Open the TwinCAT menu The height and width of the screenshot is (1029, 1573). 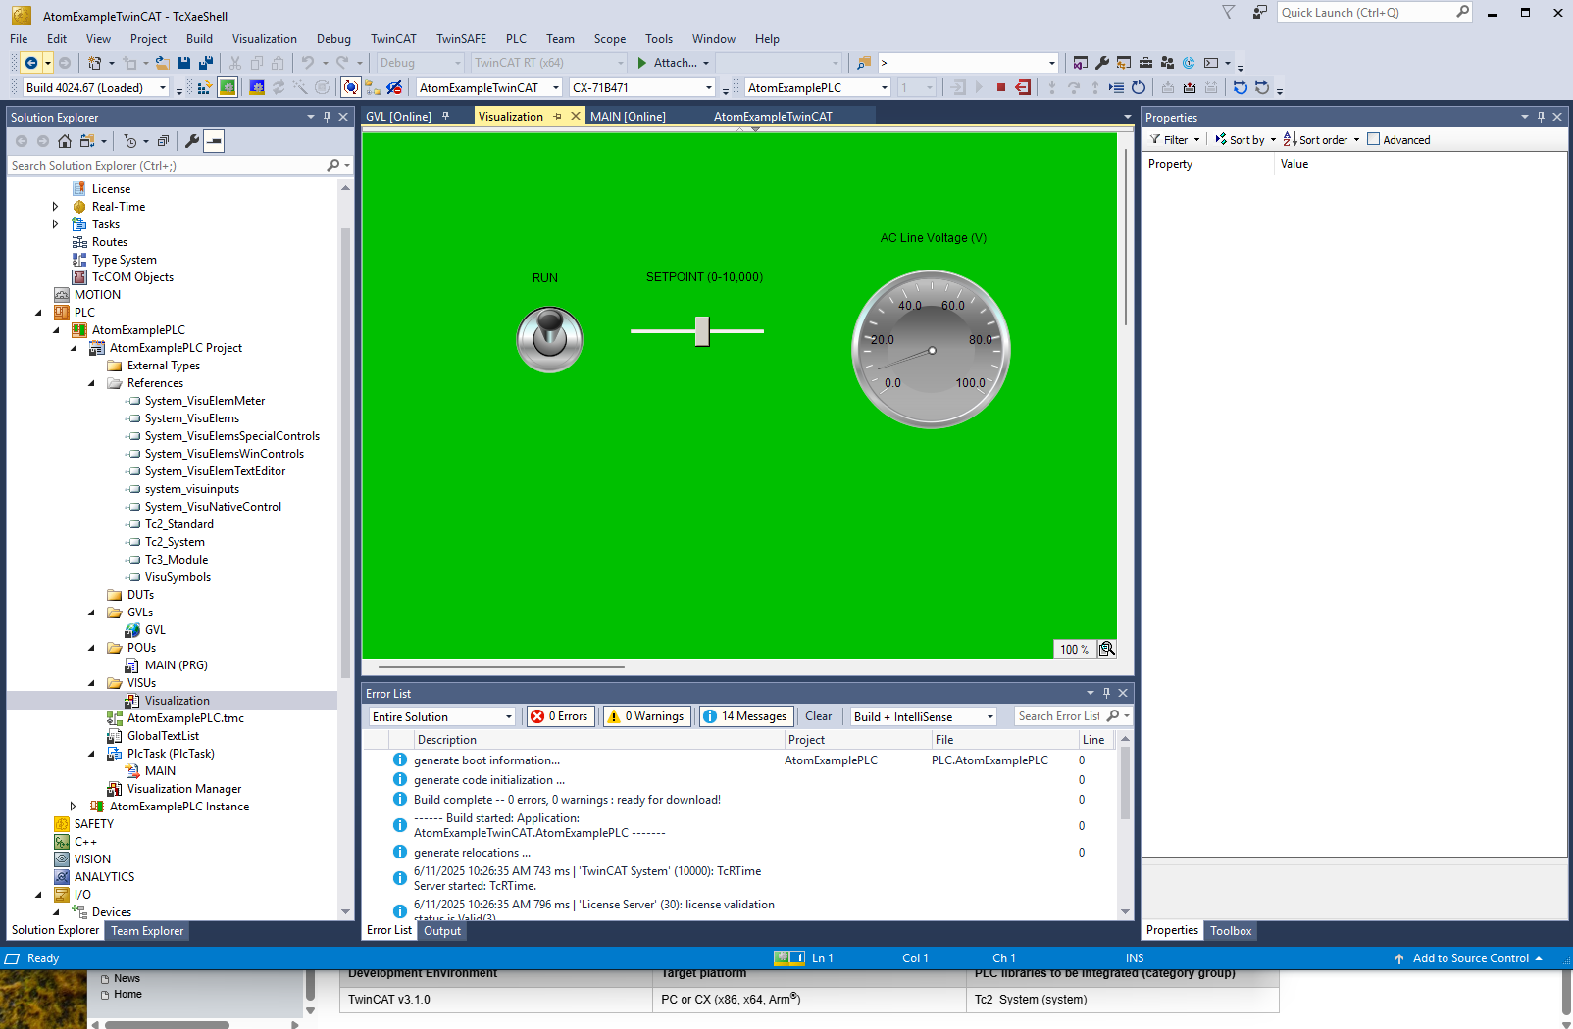point(392,39)
